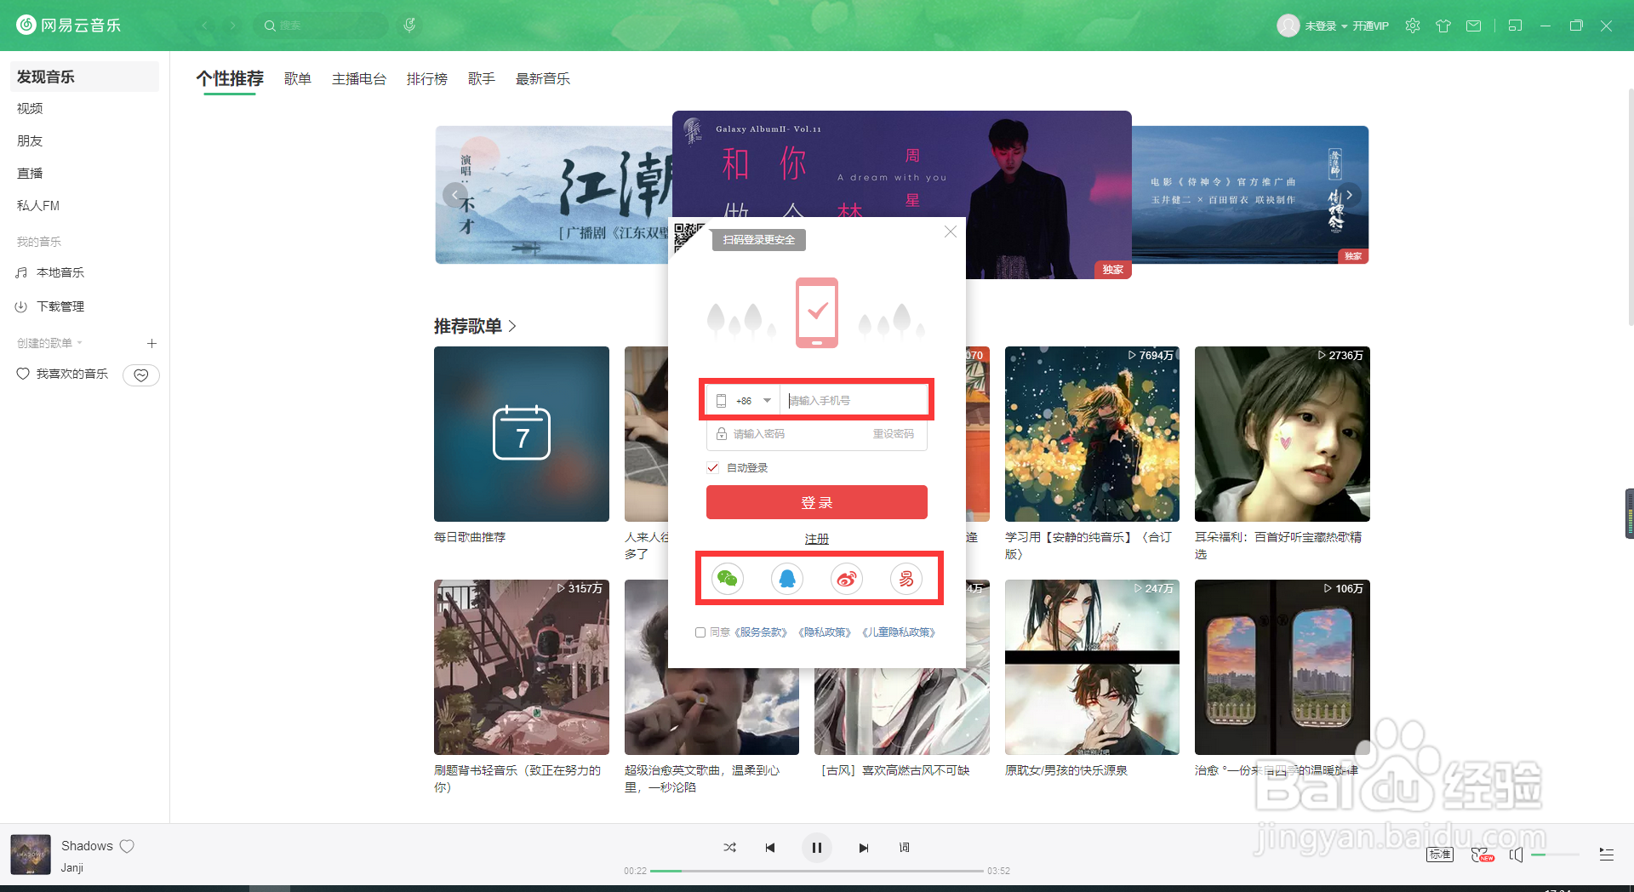1634x892 pixels.
Task: Close the login dialog
Action: click(951, 232)
